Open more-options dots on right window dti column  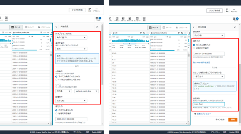pos(148,33)
